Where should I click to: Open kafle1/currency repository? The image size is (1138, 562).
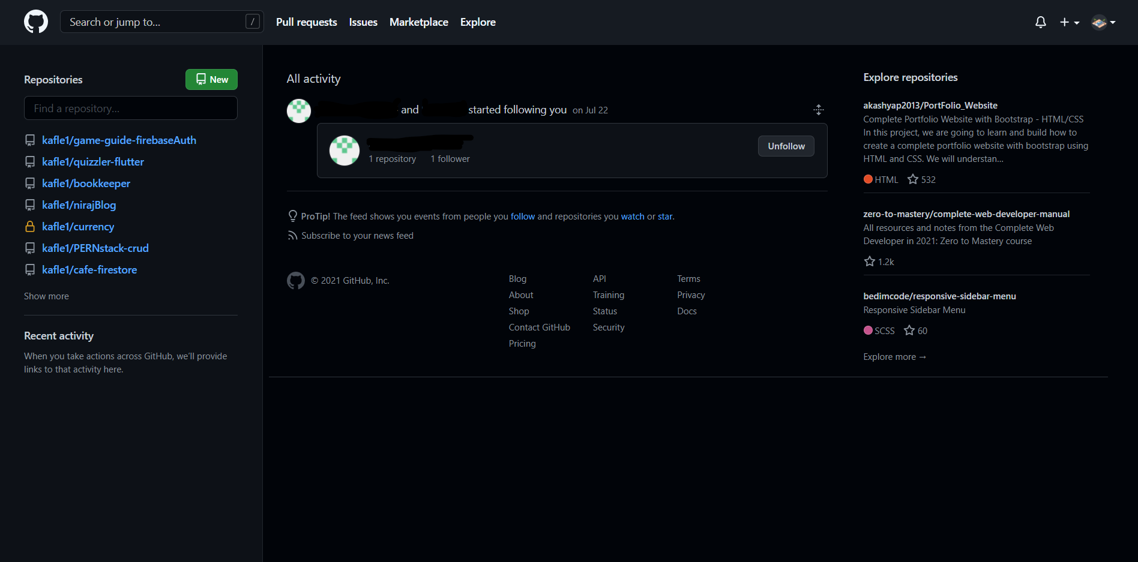coord(78,227)
